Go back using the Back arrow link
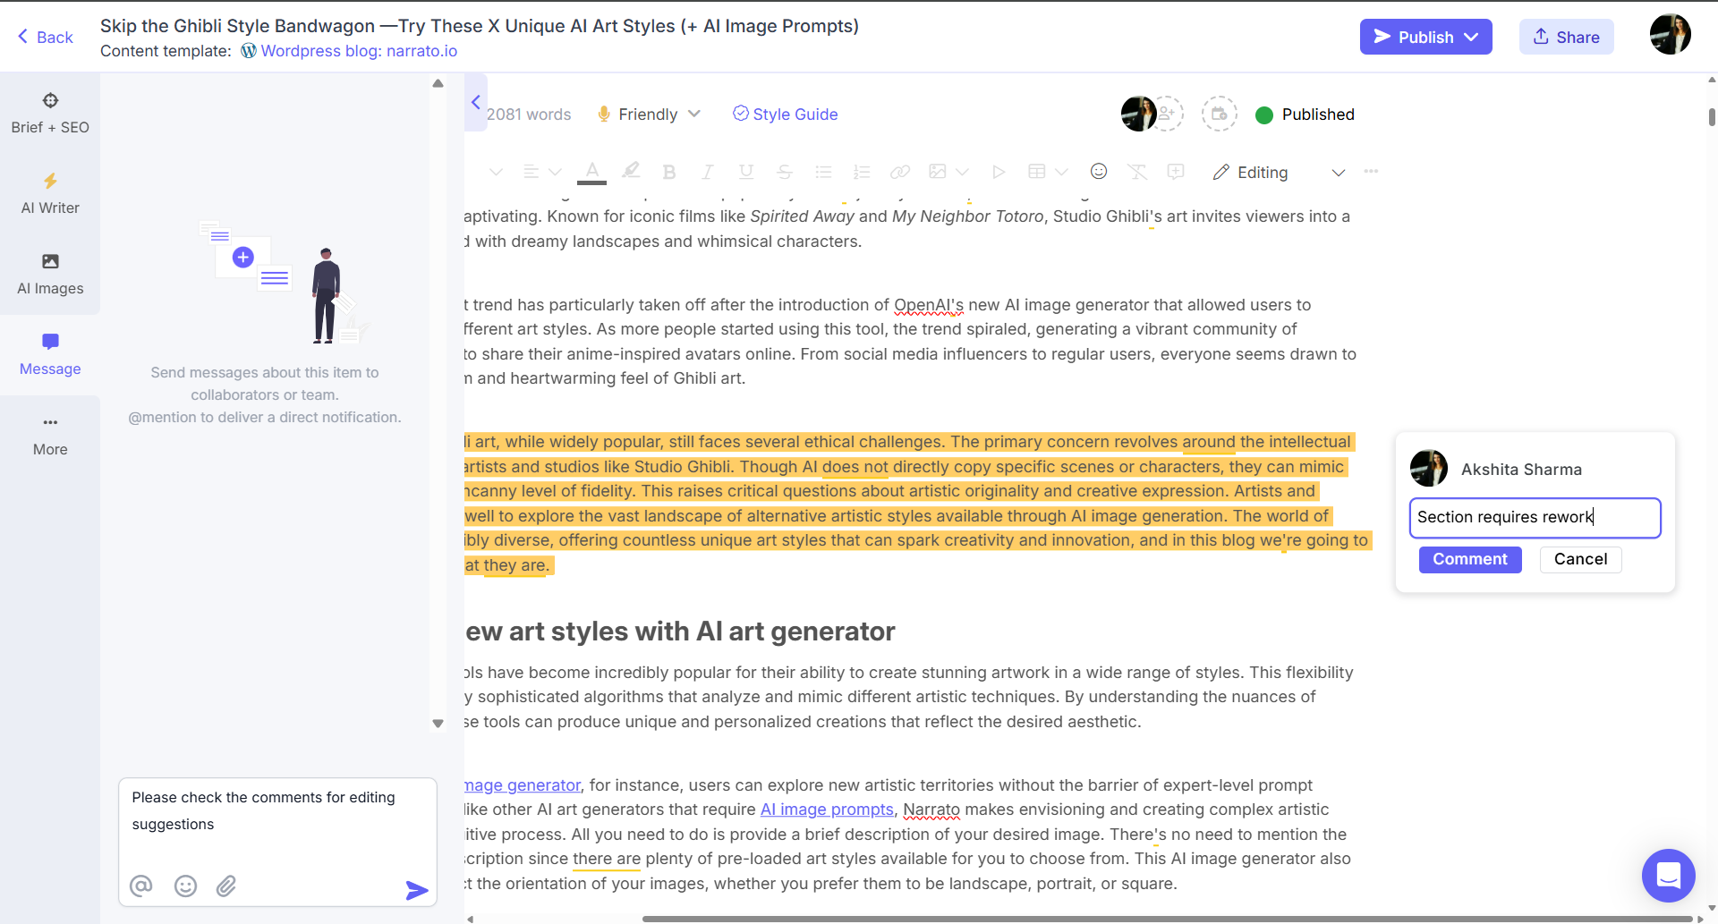The width and height of the screenshot is (1718, 924). coord(45,37)
